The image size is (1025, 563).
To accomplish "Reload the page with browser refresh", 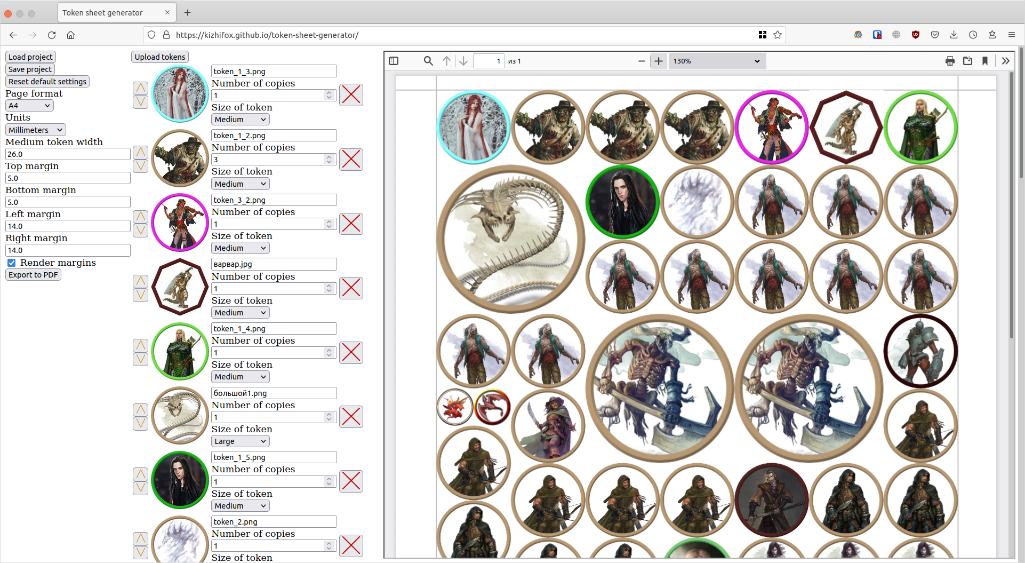I will point(52,35).
